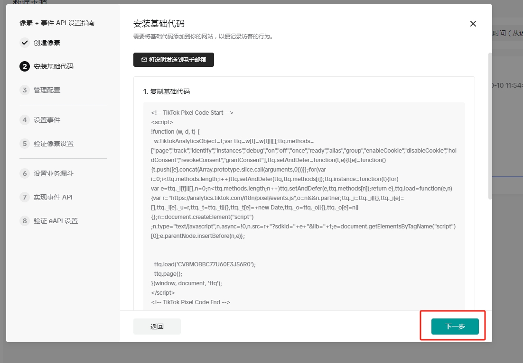
Task: Click the number 8 step badge
Action: 25,221
